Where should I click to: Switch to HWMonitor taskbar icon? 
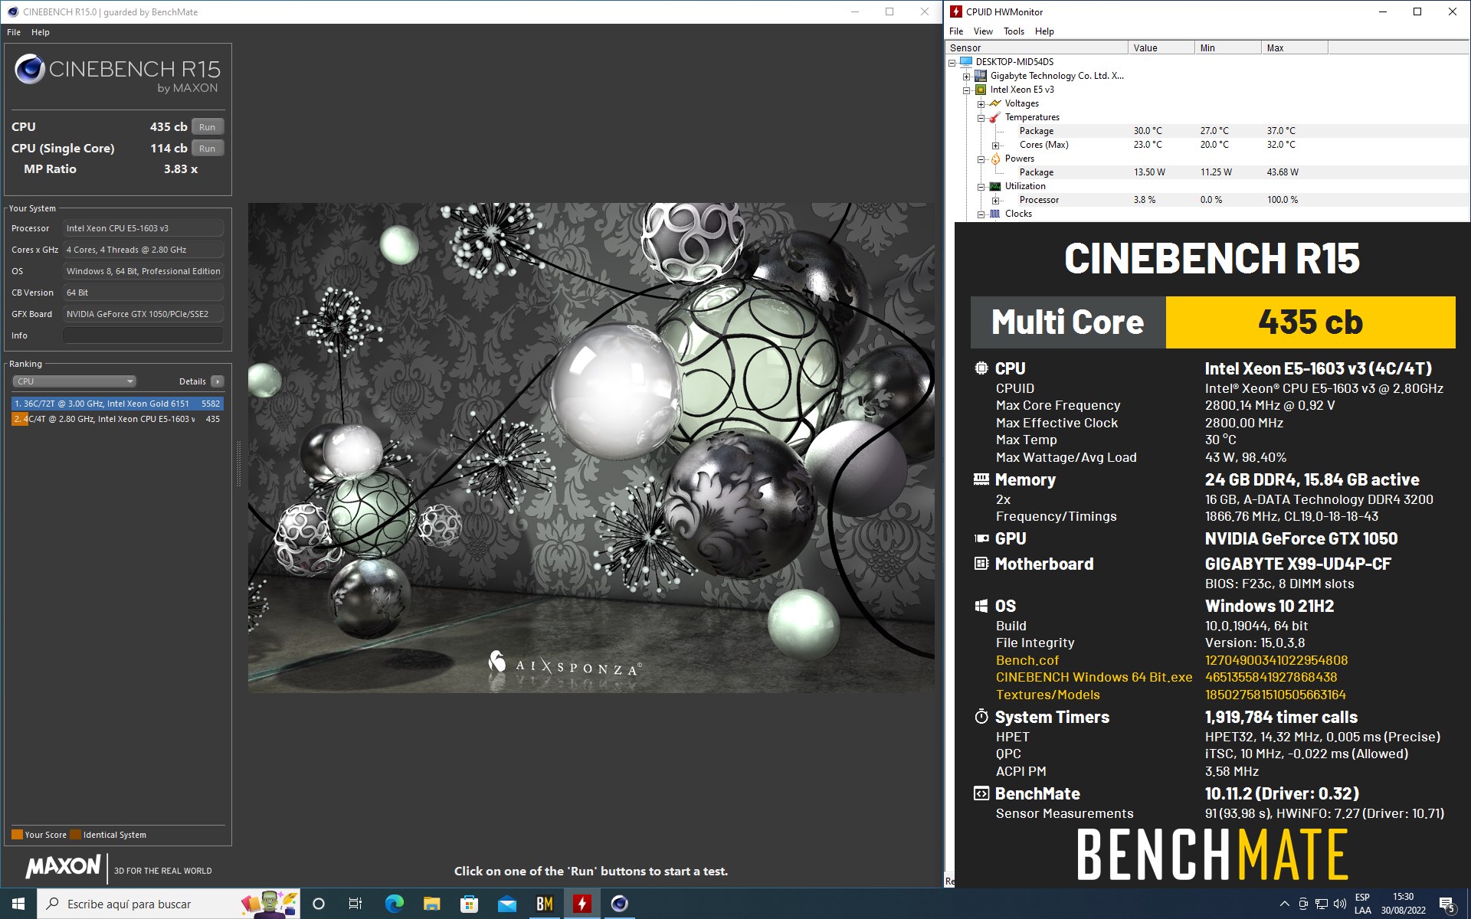click(x=582, y=904)
